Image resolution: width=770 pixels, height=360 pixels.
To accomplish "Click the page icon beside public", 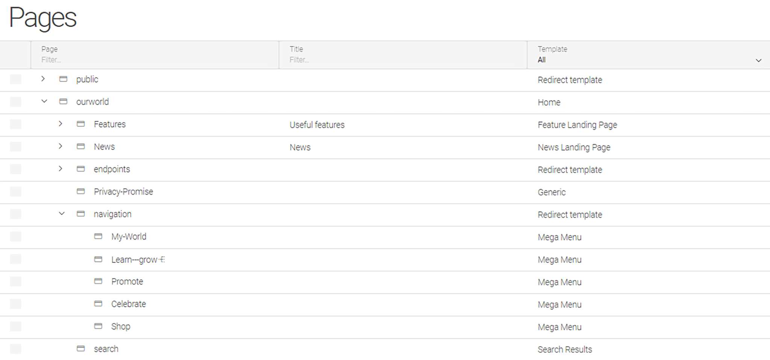I will 63,79.
